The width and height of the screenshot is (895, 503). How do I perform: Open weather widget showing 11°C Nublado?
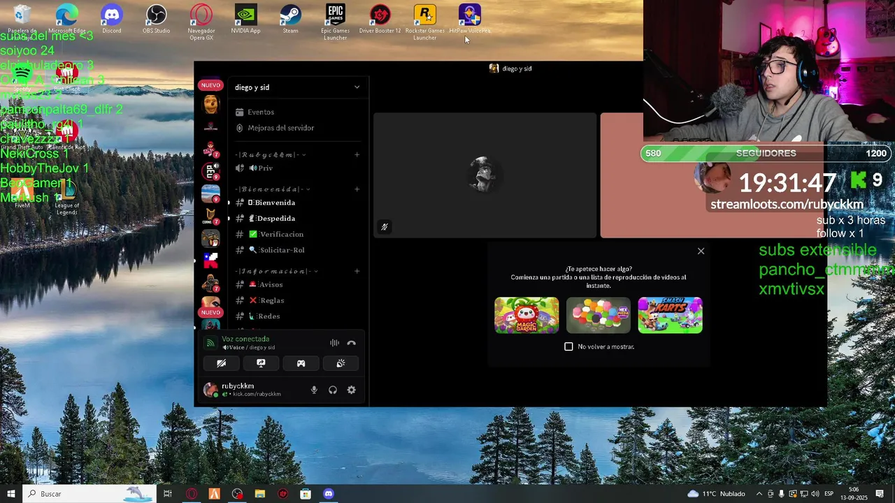716,494
